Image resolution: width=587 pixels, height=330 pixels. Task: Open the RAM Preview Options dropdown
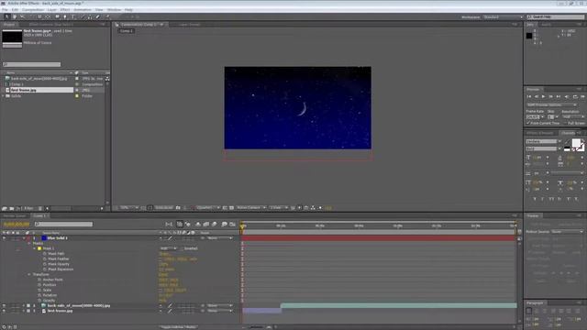pos(551,104)
